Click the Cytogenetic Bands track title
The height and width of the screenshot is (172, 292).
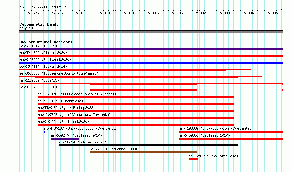click(x=39, y=24)
